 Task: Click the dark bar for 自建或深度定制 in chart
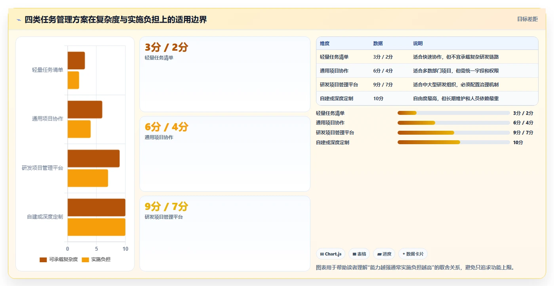click(97, 208)
